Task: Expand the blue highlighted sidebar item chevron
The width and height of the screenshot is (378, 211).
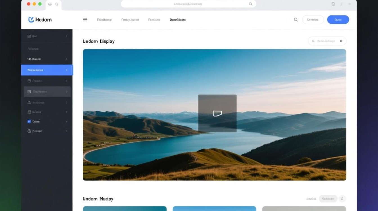Action: coord(67,70)
